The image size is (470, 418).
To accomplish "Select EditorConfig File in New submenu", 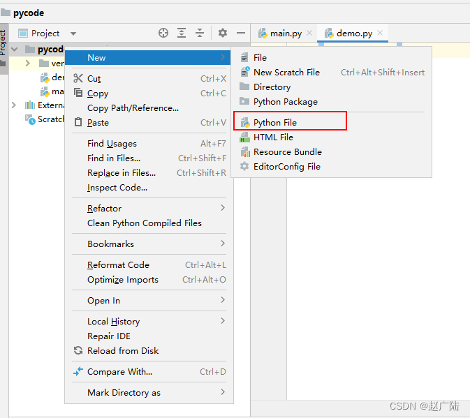I will coord(332,167).
